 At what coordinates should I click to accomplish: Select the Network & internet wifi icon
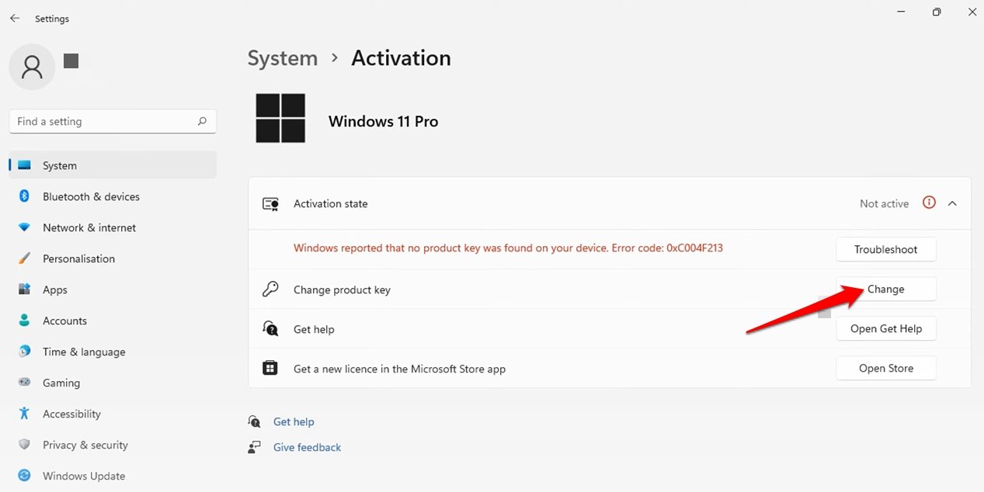click(x=24, y=227)
